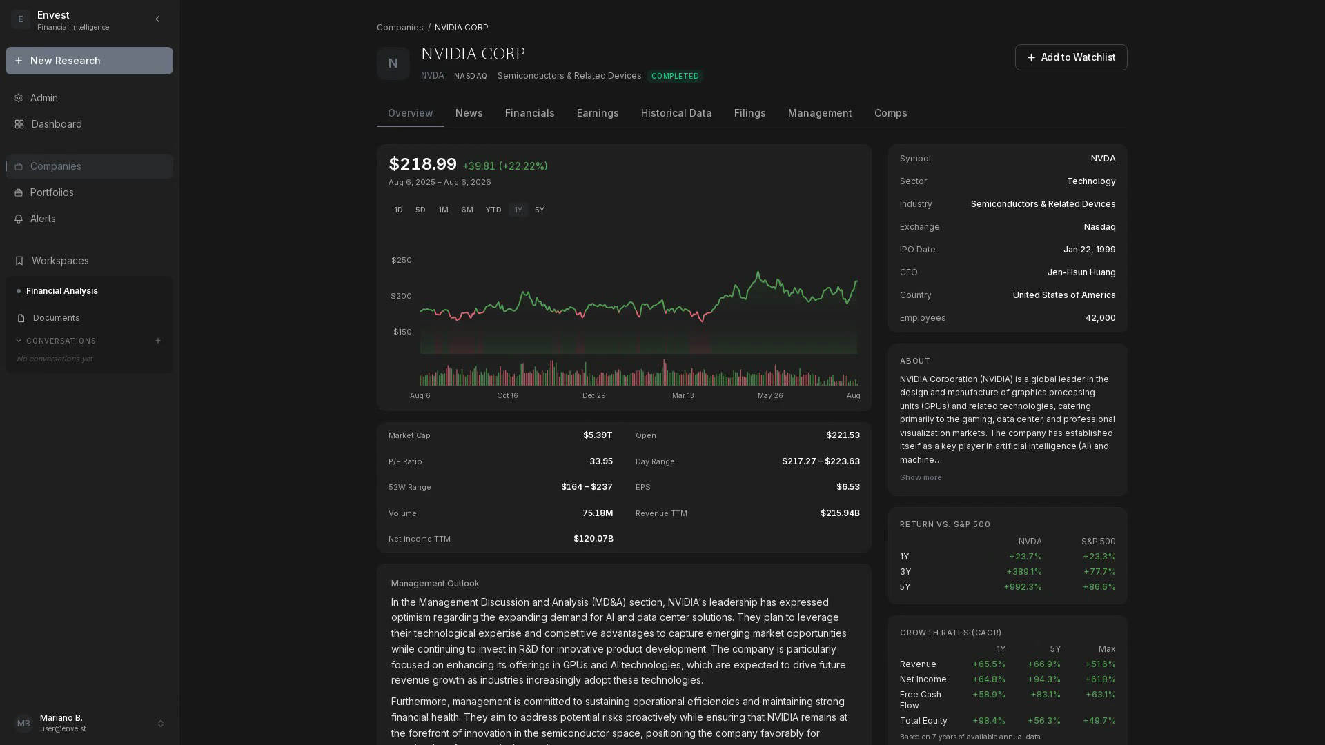Open the user account switcher arrows
Viewport: 1325px width, 745px height.
coord(161,724)
